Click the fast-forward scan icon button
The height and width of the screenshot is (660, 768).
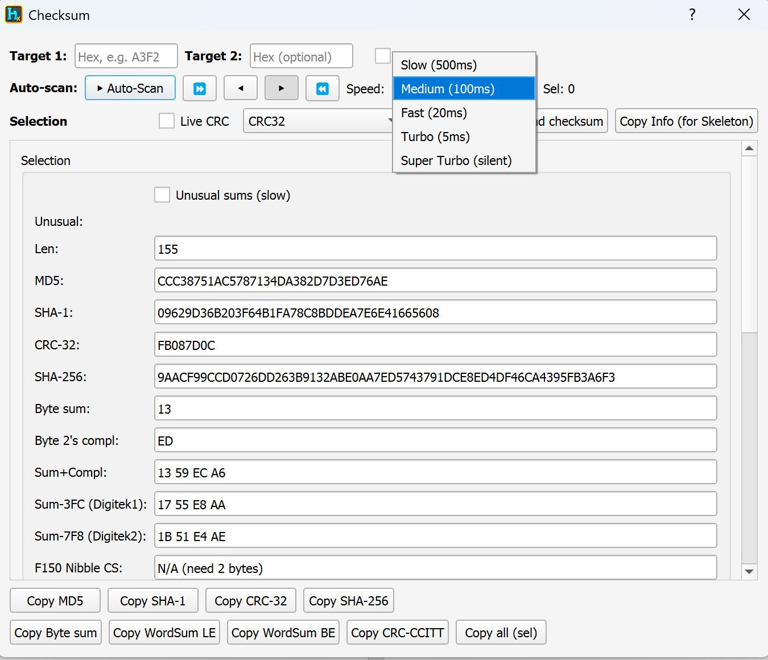click(x=200, y=88)
